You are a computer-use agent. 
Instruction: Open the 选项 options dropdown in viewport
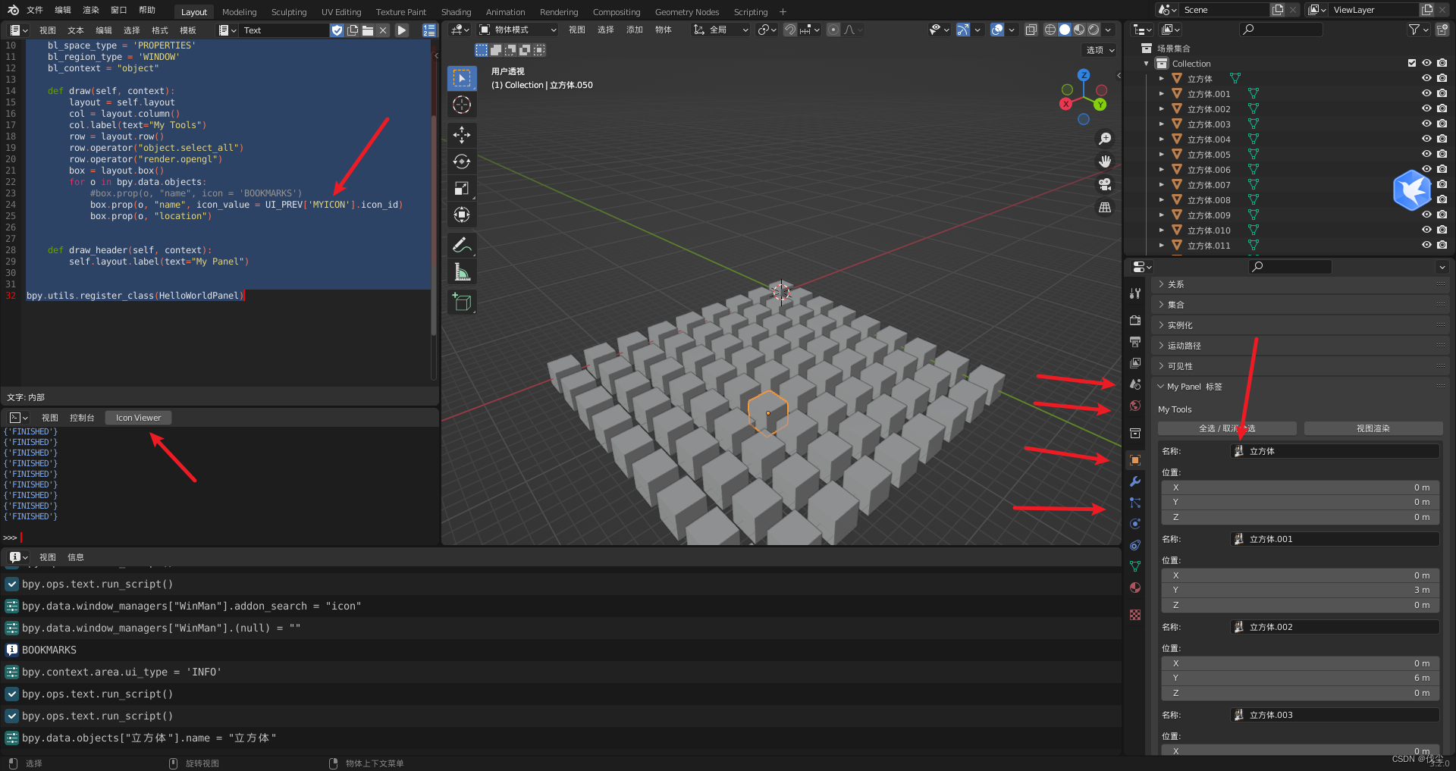click(1100, 50)
